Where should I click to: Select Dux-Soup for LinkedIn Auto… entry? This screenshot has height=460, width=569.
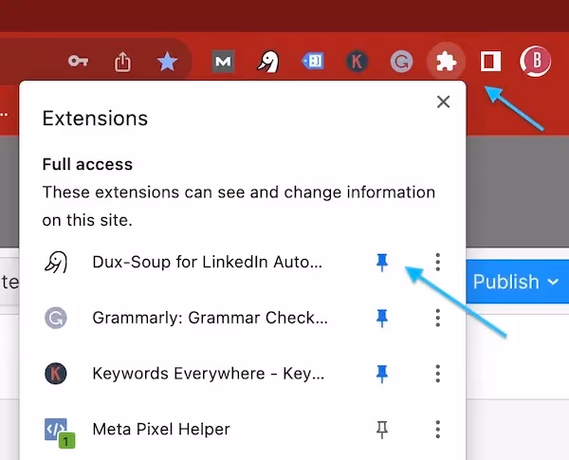click(x=207, y=262)
